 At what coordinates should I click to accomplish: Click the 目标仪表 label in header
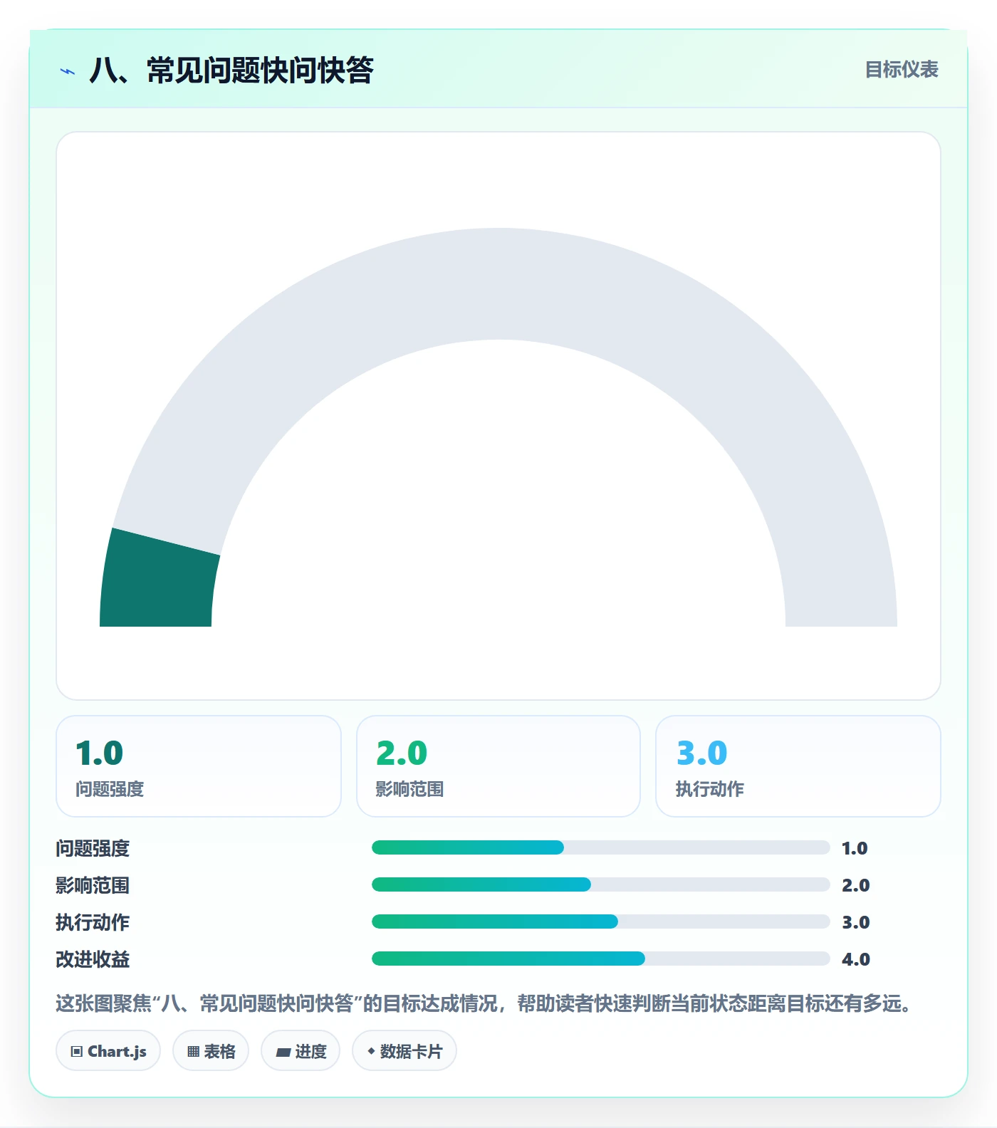point(902,70)
